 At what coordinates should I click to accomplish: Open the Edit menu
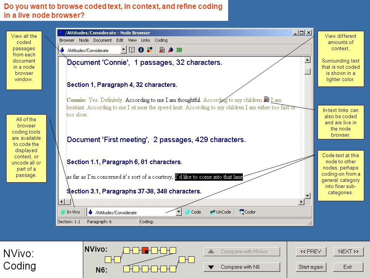pyautogui.click(x=120, y=40)
